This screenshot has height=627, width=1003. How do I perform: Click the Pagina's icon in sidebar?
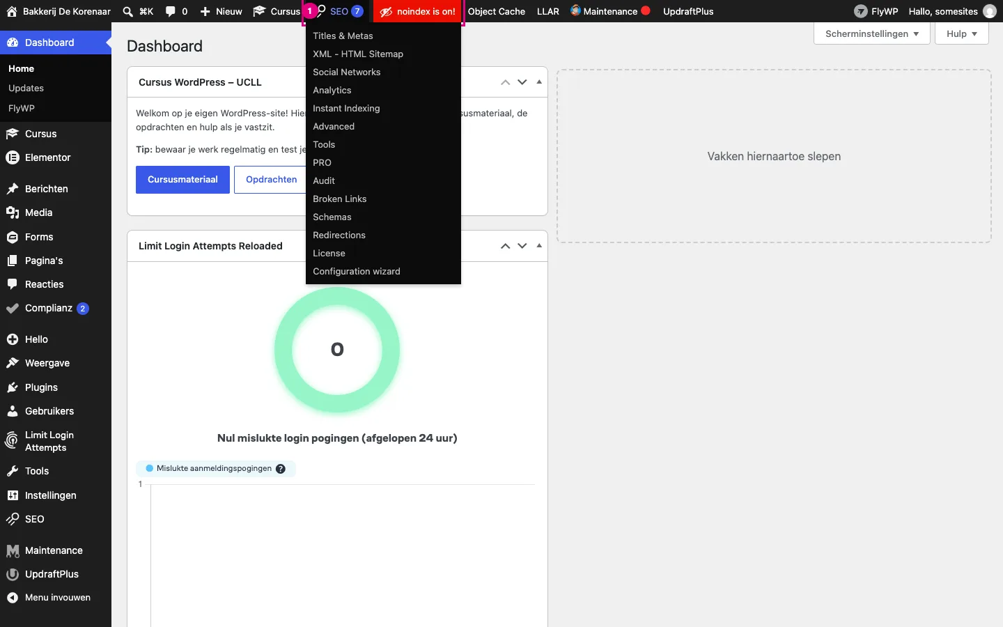point(13,261)
